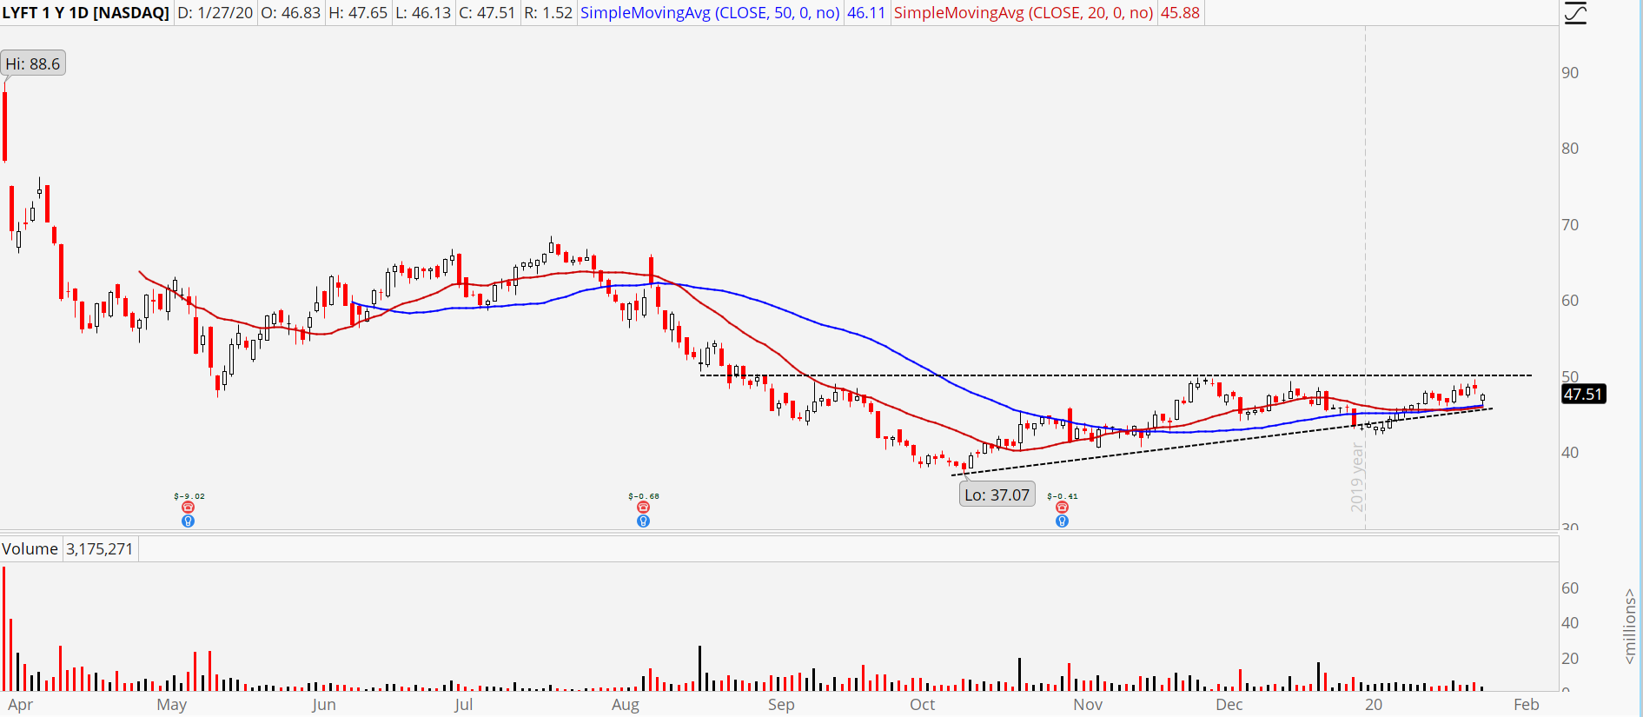Click the low price L: 46.13
The height and width of the screenshot is (717, 1643).
click(423, 13)
